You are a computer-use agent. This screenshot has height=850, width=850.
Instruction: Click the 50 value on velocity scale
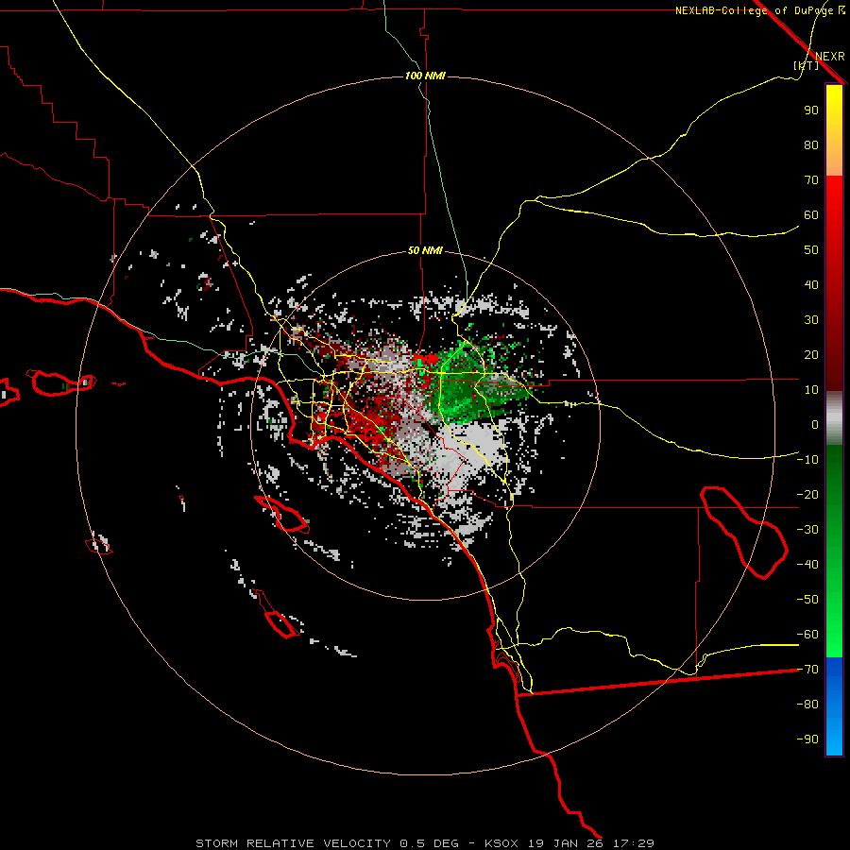[x=811, y=250]
